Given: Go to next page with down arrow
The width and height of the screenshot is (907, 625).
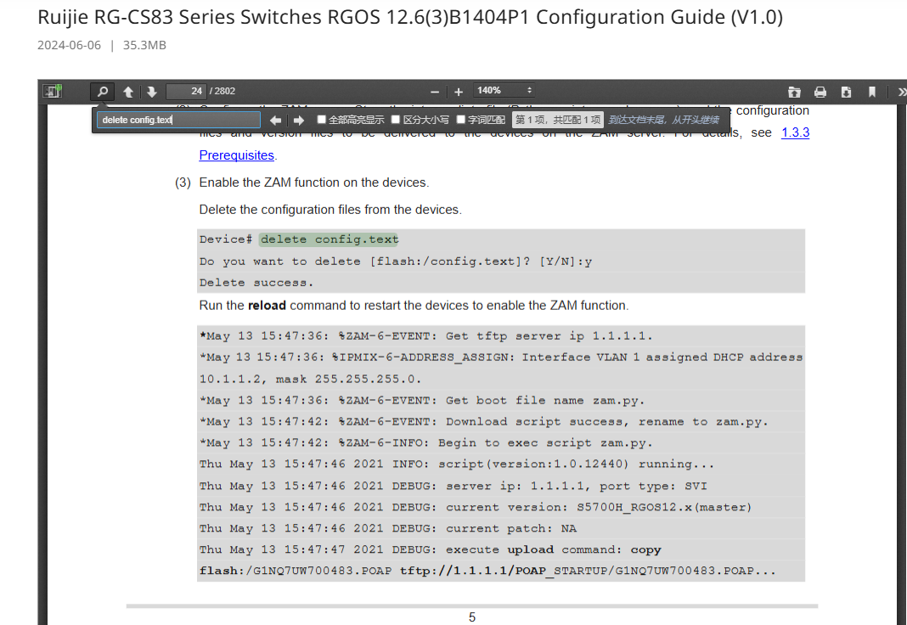Looking at the screenshot, I should click(151, 92).
